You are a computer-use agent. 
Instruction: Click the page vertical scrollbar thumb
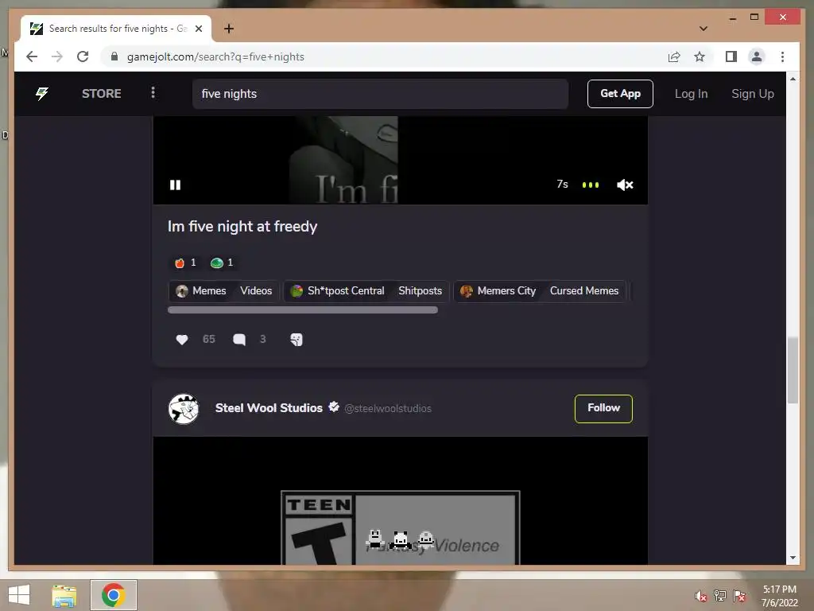pos(793,370)
